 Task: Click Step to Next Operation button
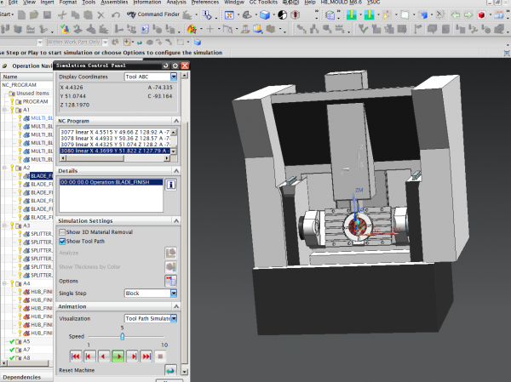coord(146,356)
